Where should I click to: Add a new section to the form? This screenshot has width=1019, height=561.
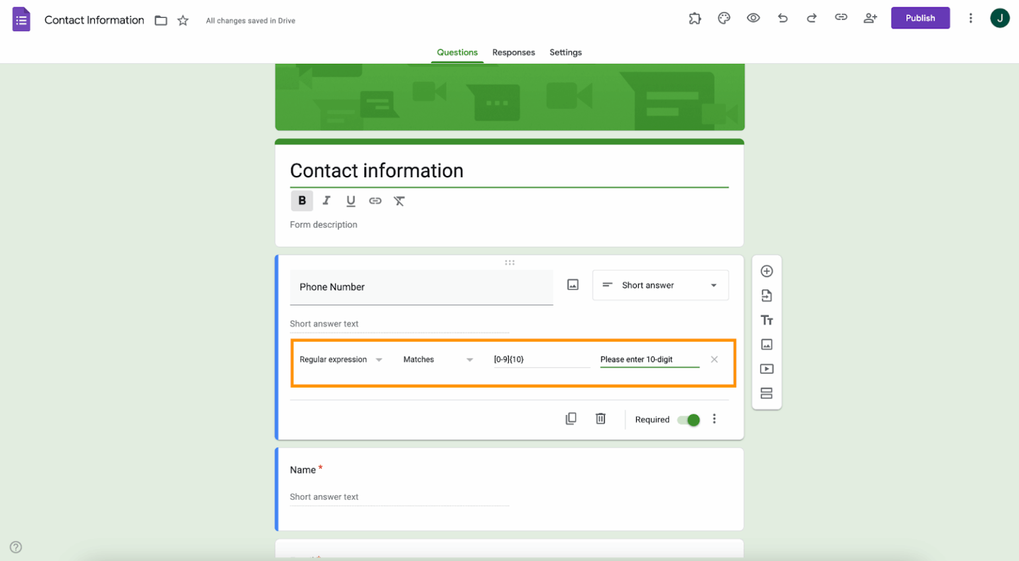click(x=766, y=393)
